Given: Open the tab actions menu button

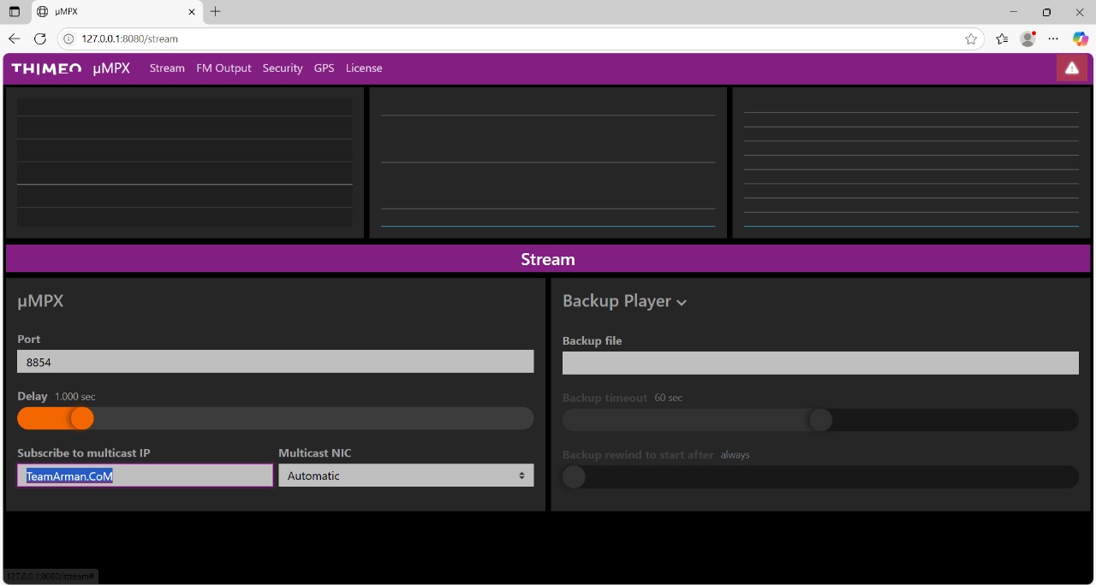Looking at the screenshot, I should pos(15,12).
